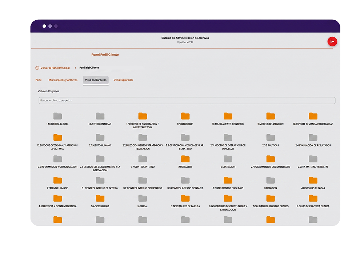This screenshot has height=269, width=360.
Task: Click the Perfil del Cliente breadcrumb
Action: 89,68
